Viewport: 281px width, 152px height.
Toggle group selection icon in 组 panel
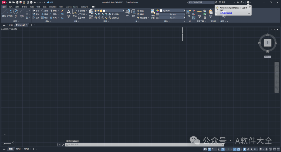(193, 18)
